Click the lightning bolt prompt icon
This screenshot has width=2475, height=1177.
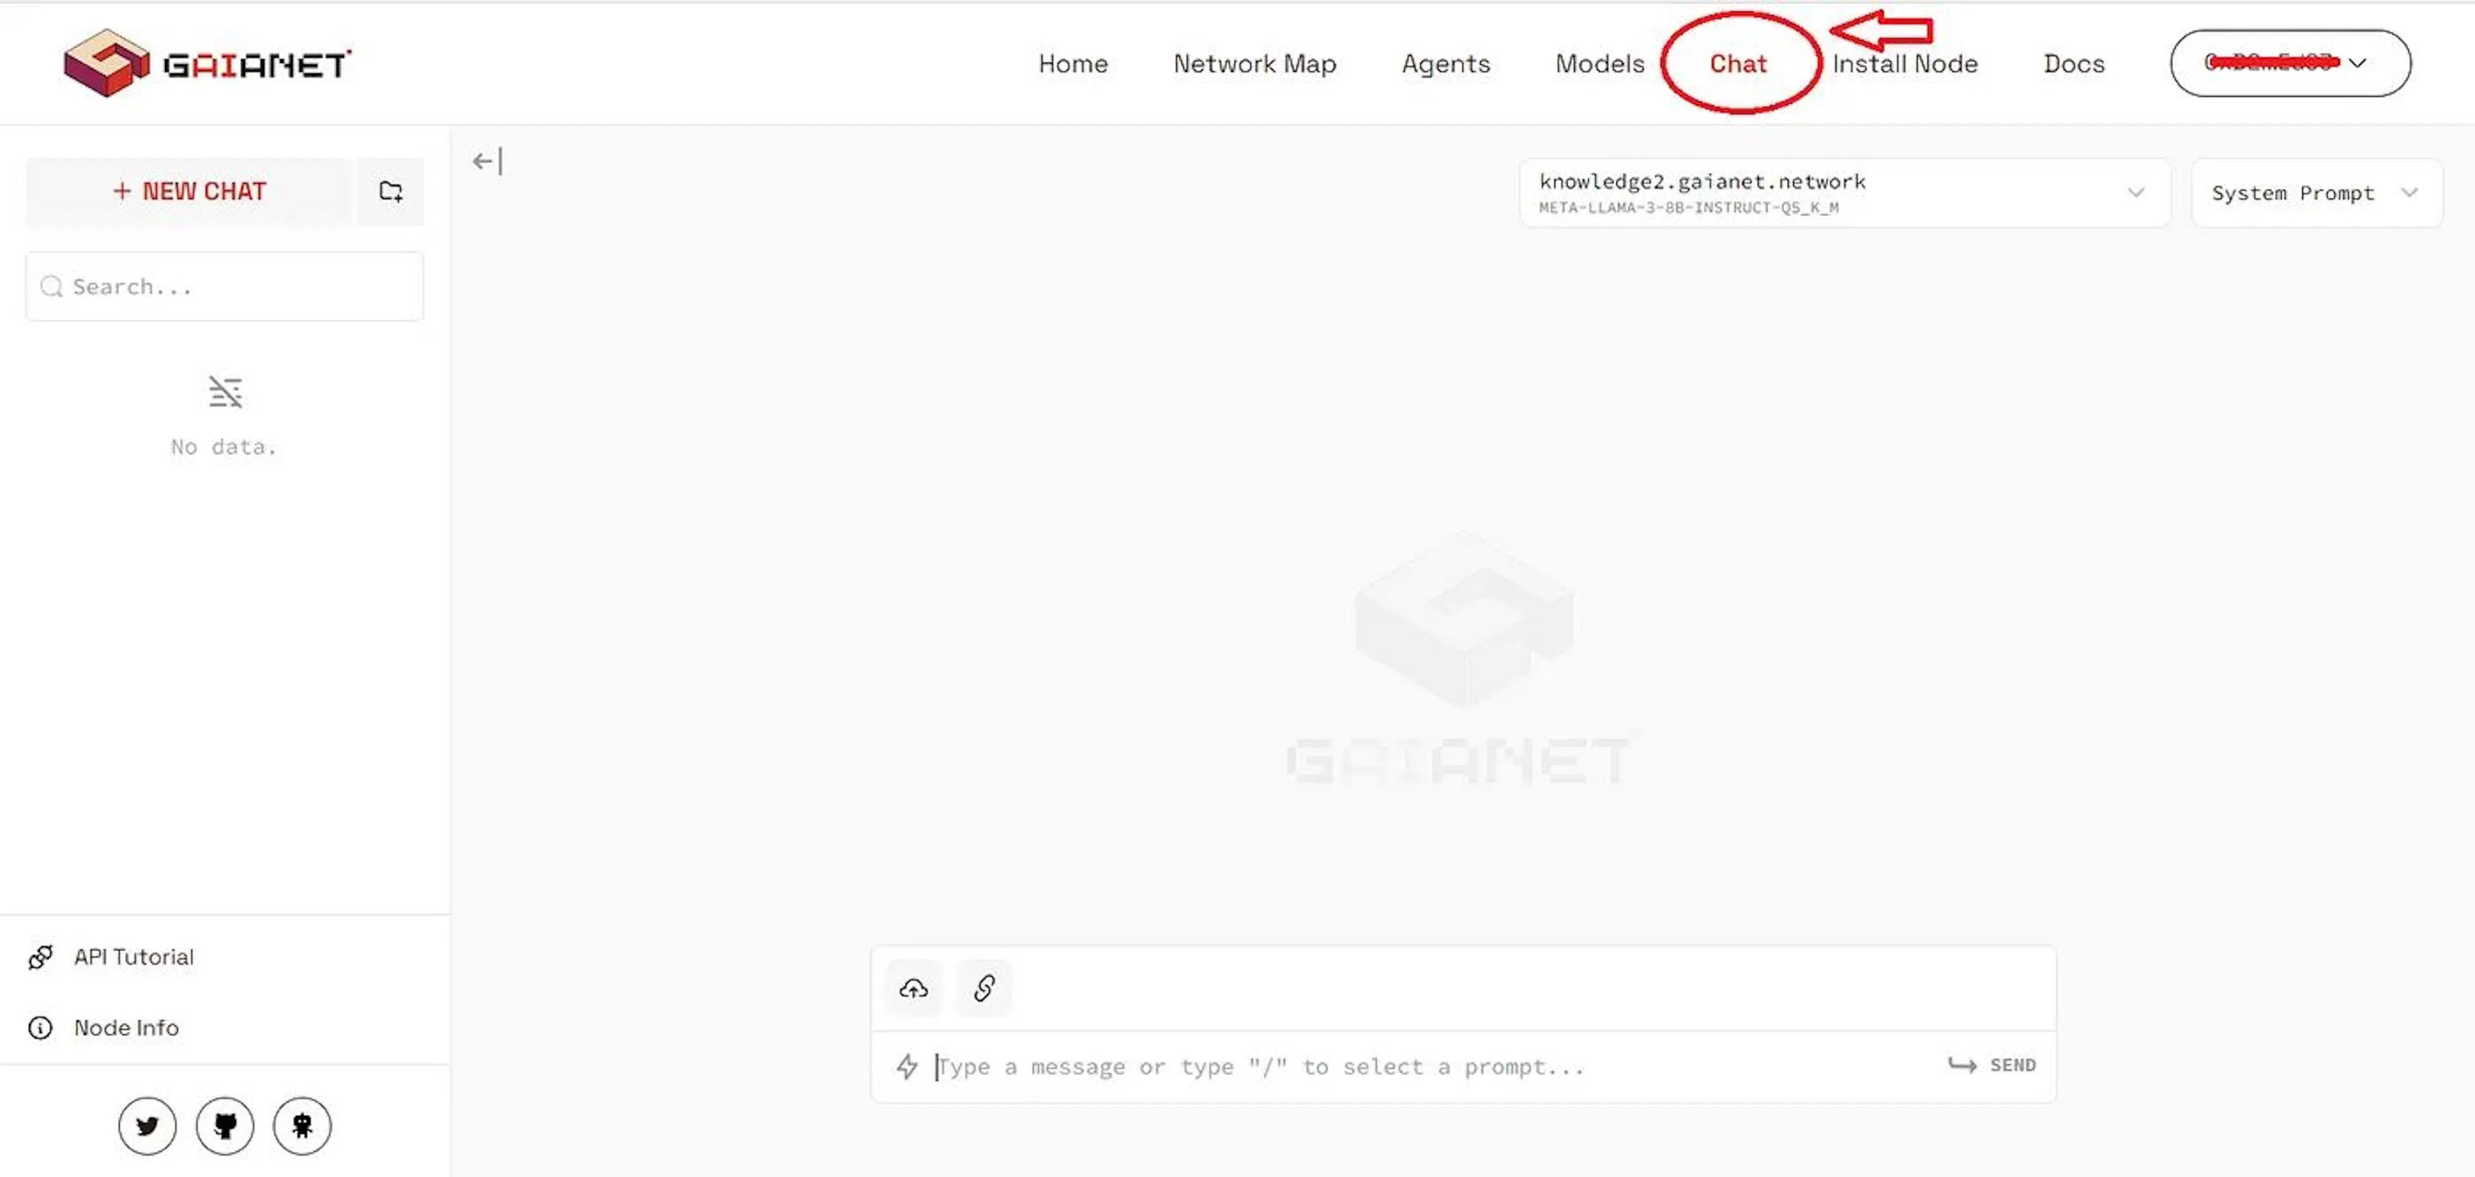(907, 1066)
